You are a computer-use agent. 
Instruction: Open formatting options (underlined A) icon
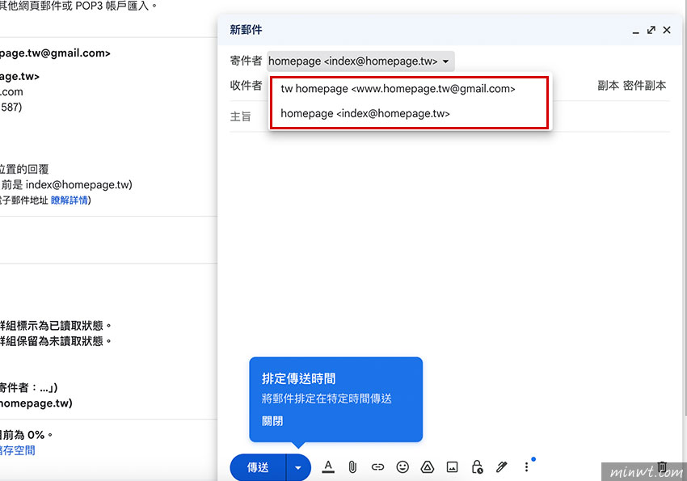(328, 467)
